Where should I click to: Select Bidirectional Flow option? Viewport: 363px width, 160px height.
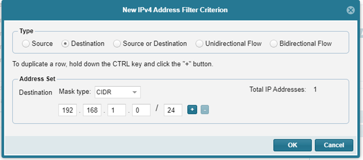[x=274, y=44]
